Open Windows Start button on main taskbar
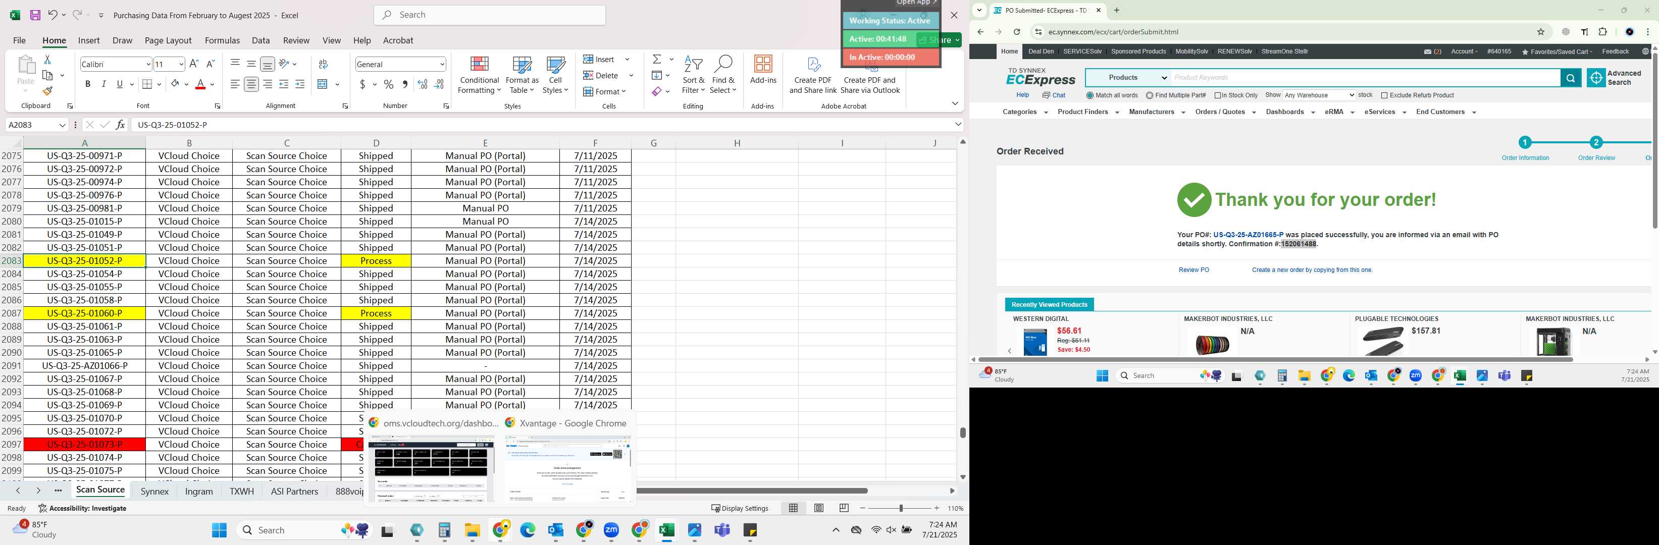This screenshot has width=1659, height=545. pos(219,529)
